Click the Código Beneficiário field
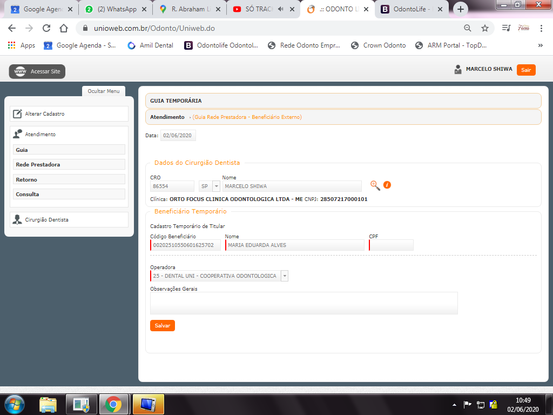This screenshot has width=553, height=415. click(x=186, y=245)
